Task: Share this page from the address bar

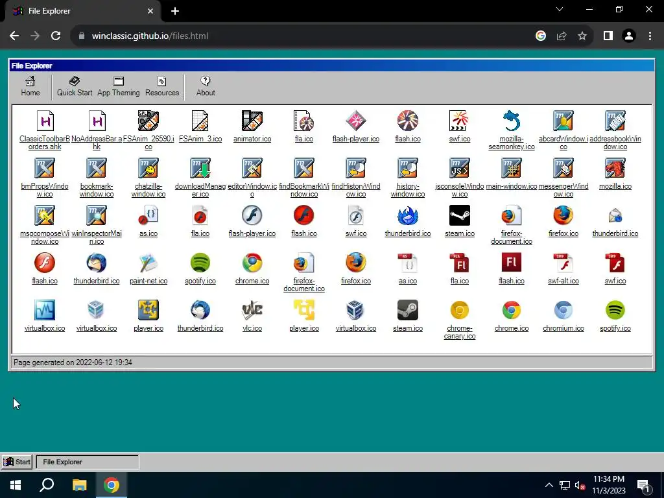Action: click(x=562, y=36)
